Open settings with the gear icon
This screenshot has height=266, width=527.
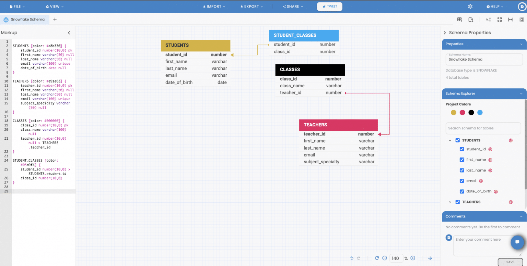pos(470,7)
